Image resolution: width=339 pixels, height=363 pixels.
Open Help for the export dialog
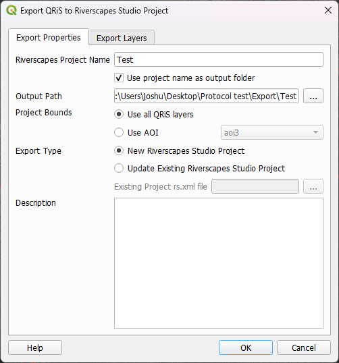tap(35, 347)
